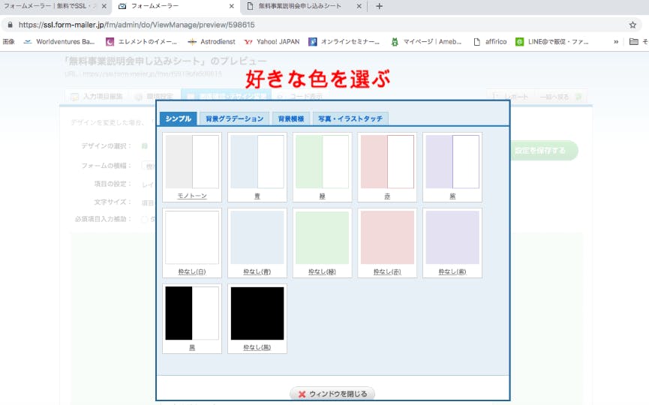Open the other bookmarks folder icon
649x405 pixels.
[633, 42]
